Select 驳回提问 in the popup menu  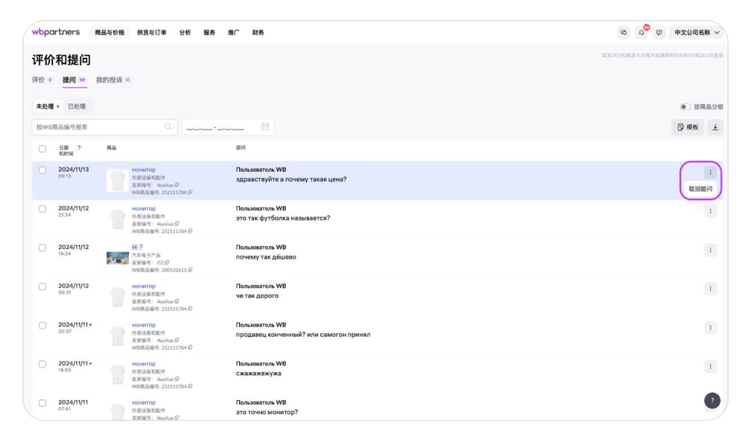701,189
